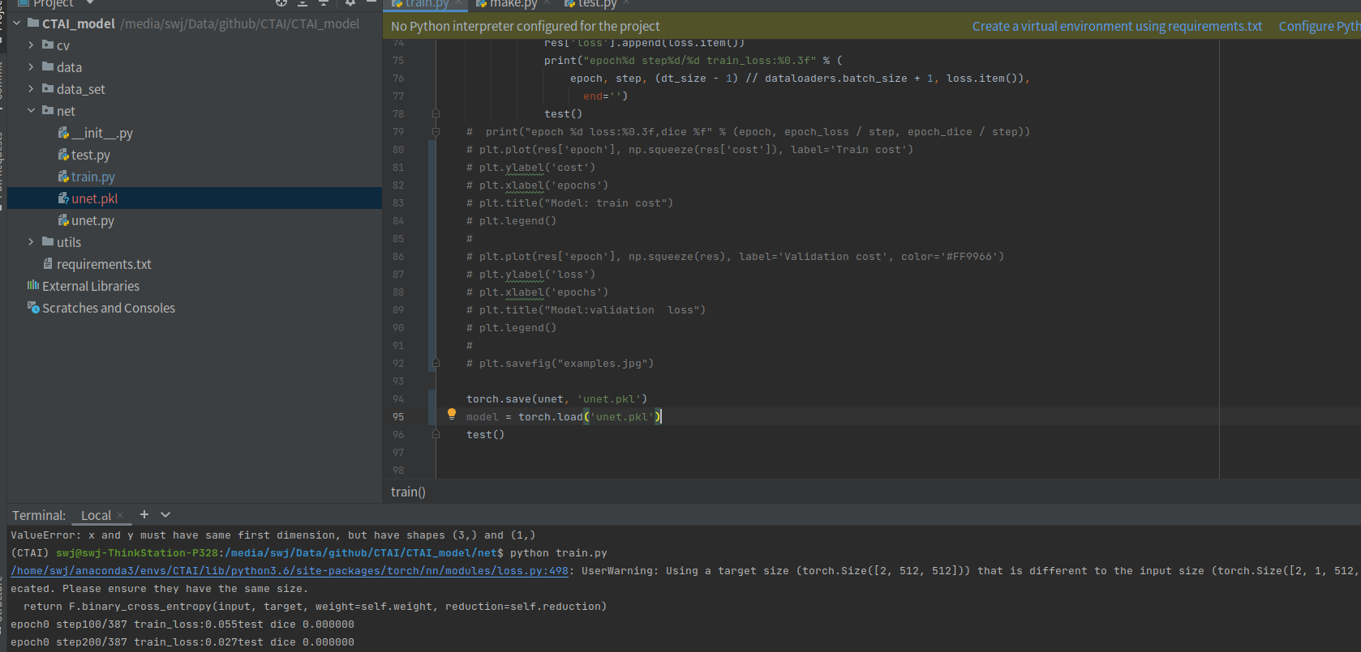Click terminal line 'epoch0 step200/387 train_loss:0.027'
Viewport: 1361px width, 652px height.
pyautogui.click(x=182, y=642)
